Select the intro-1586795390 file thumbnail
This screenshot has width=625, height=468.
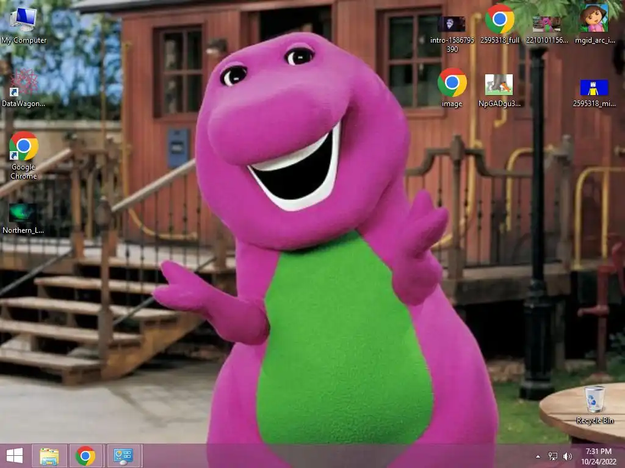(x=451, y=24)
